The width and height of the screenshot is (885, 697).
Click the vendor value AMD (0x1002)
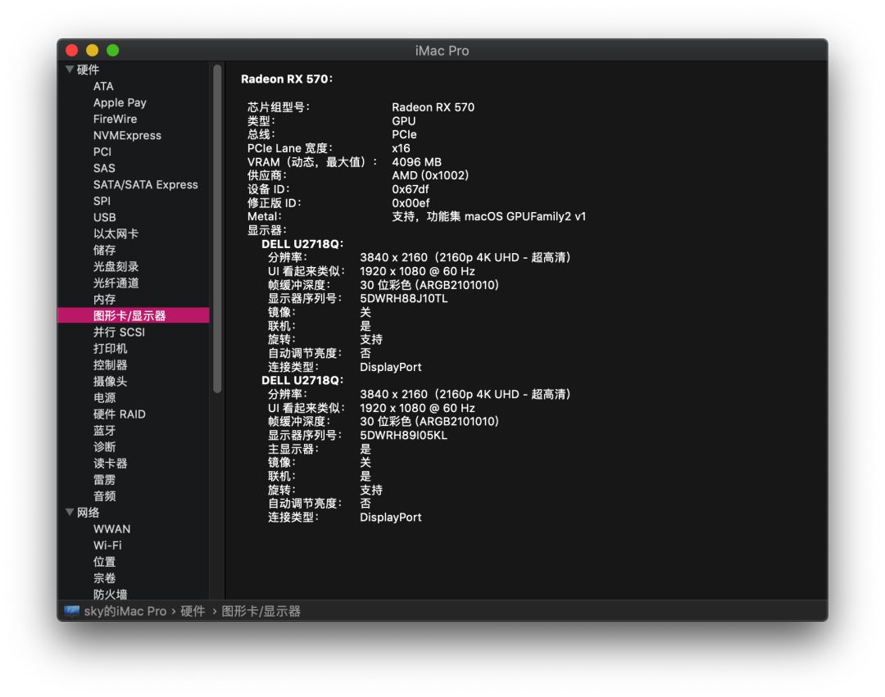click(430, 175)
